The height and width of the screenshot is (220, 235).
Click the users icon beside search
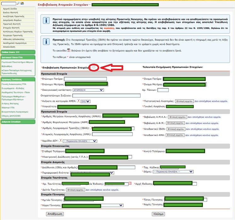(x=22, y=3)
